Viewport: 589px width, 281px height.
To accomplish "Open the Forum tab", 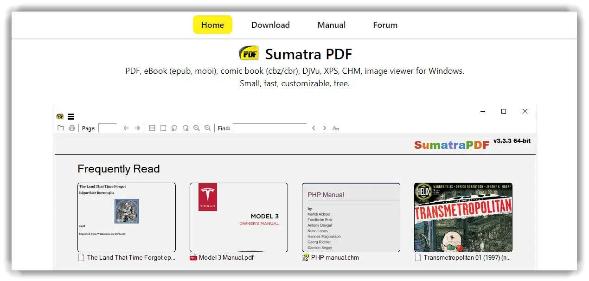I will pos(385,25).
